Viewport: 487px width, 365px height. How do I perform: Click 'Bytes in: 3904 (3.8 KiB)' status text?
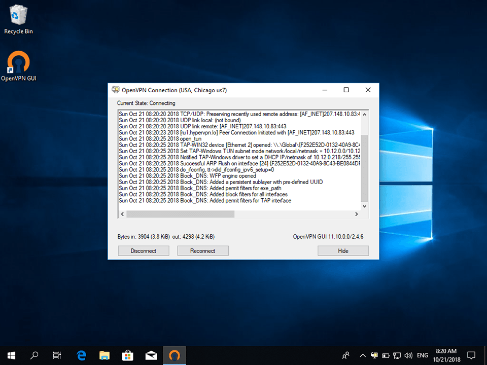[144, 237]
